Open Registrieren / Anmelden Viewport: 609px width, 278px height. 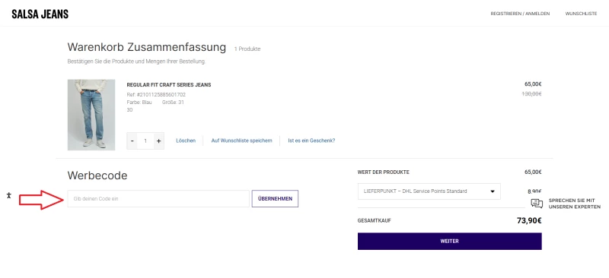click(x=520, y=14)
